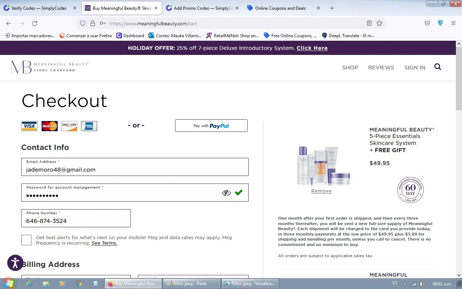Screen dimensions: 462x289
Task: Open the saved password key icon
Action: pyautogui.click(x=103, y=23)
